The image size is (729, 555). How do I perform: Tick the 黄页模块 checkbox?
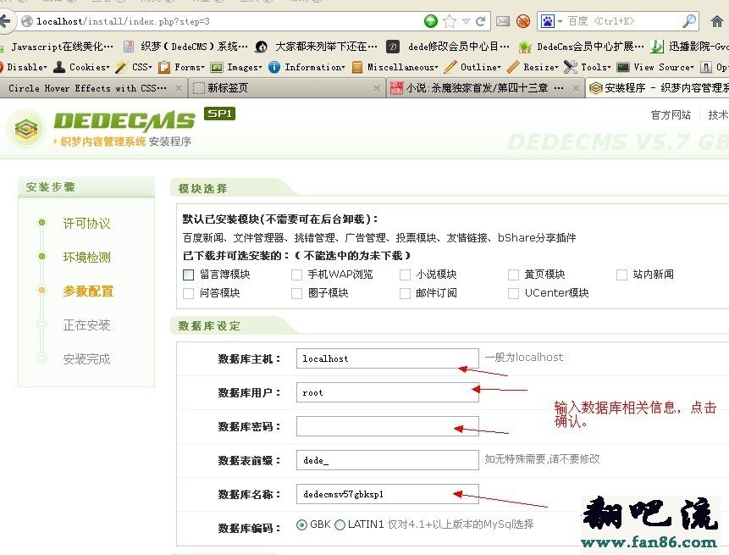[513, 275]
